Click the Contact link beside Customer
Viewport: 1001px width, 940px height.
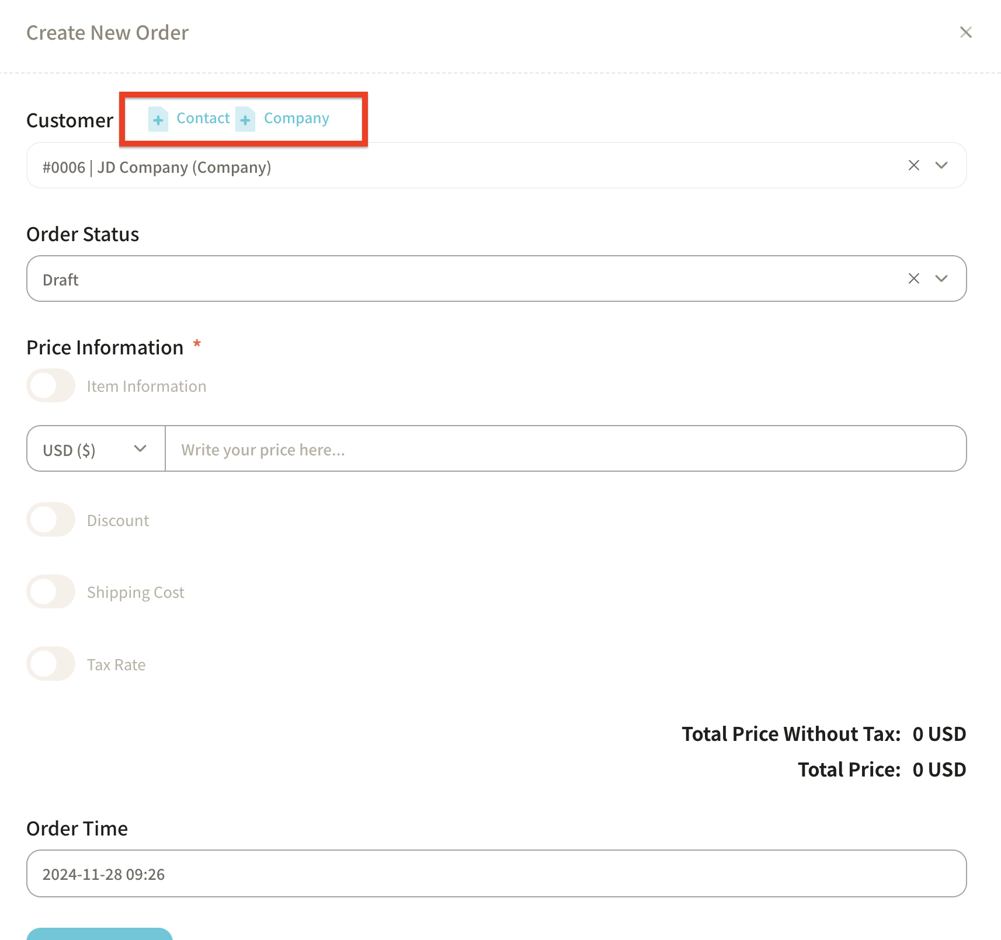(203, 119)
